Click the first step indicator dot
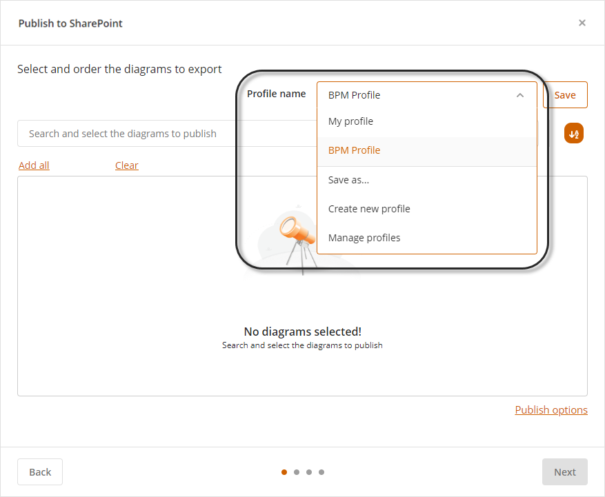This screenshot has width=605, height=497. [284, 472]
